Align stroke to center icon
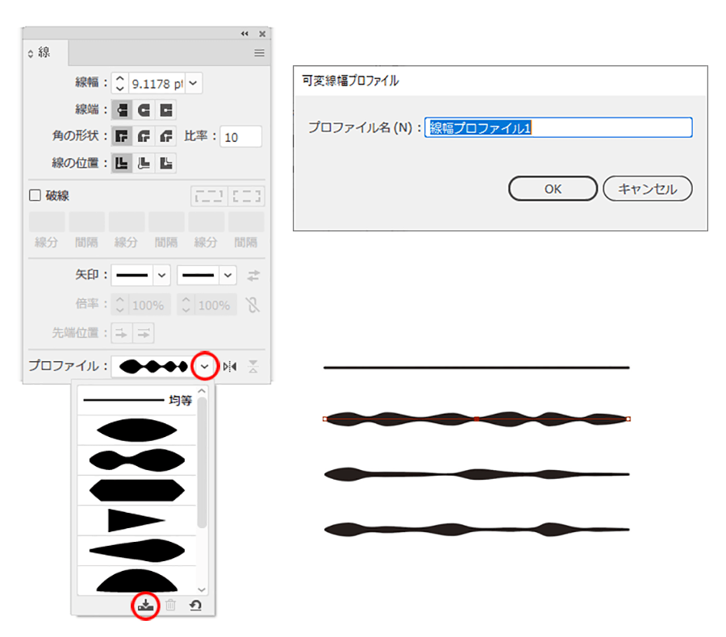726x637 pixels. 122,163
